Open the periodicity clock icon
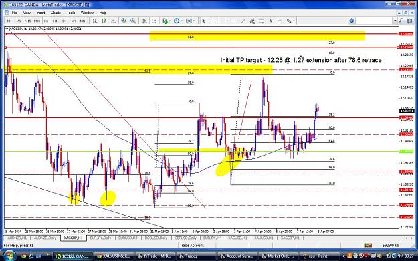 pyautogui.click(x=177, y=21)
